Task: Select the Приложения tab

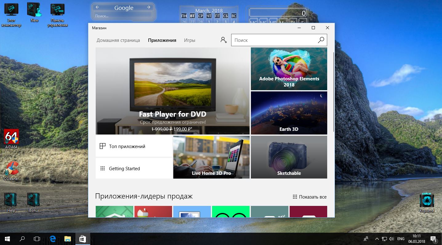Action: point(162,40)
